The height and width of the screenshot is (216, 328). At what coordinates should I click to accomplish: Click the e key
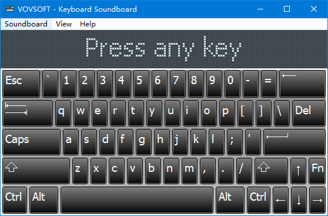[x=99, y=113]
